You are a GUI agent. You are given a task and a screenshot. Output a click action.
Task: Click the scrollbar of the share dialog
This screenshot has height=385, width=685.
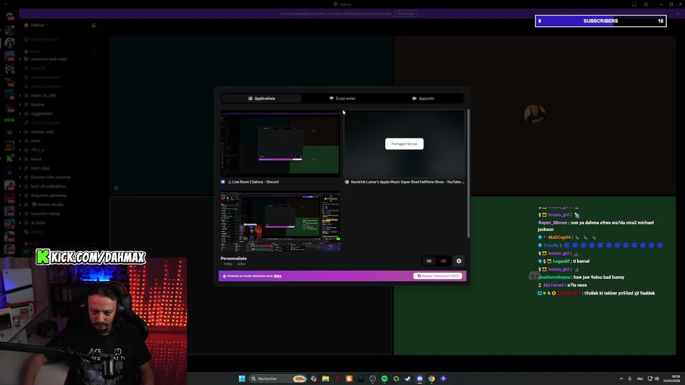coord(468,174)
